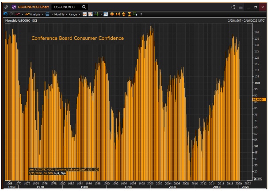Open the Analysis menu
The width and height of the screenshot is (270, 192).
(33, 14)
